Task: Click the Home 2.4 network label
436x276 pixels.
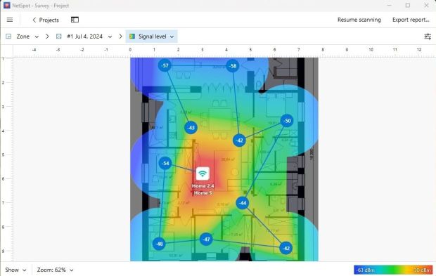Action: (203, 186)
